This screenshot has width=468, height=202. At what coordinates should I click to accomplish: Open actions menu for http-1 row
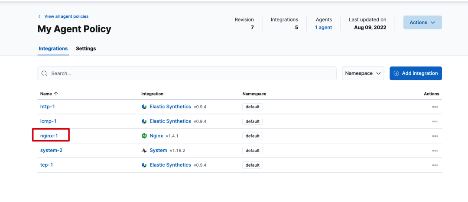point(435,107)
